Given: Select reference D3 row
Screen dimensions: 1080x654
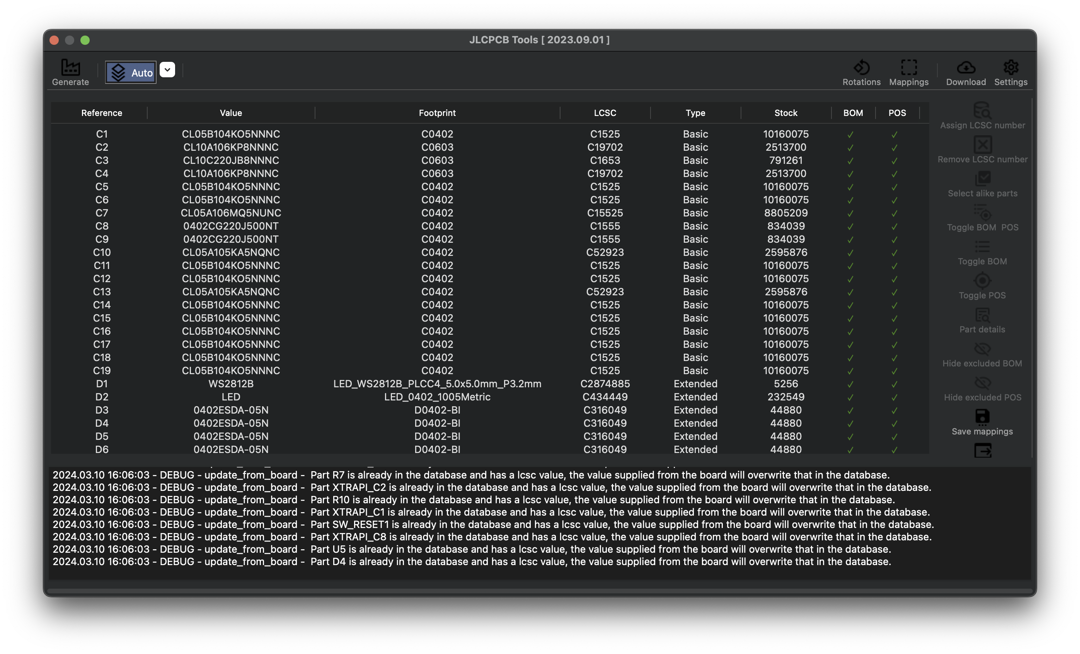Looking at the screenshot, I should 102,410.
